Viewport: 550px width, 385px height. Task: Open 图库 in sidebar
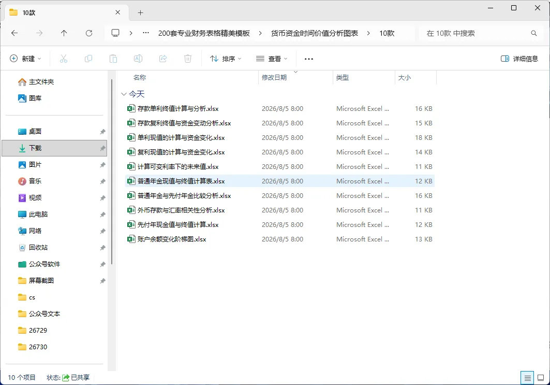(x=30, y=98)
